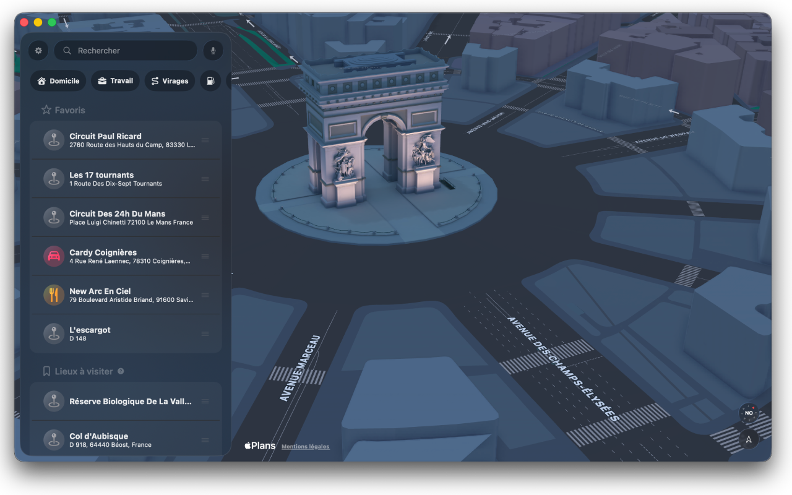Click the Circuit Paul Ricard pin icon

(54, 140)
